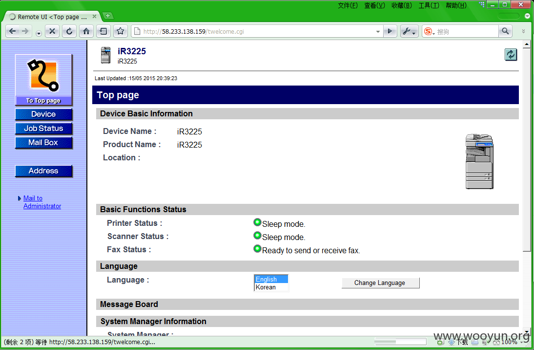Open the wrench tools menu
Image resolution: width=534 pixels, height=350 pixels.
[x=409, y=31]
